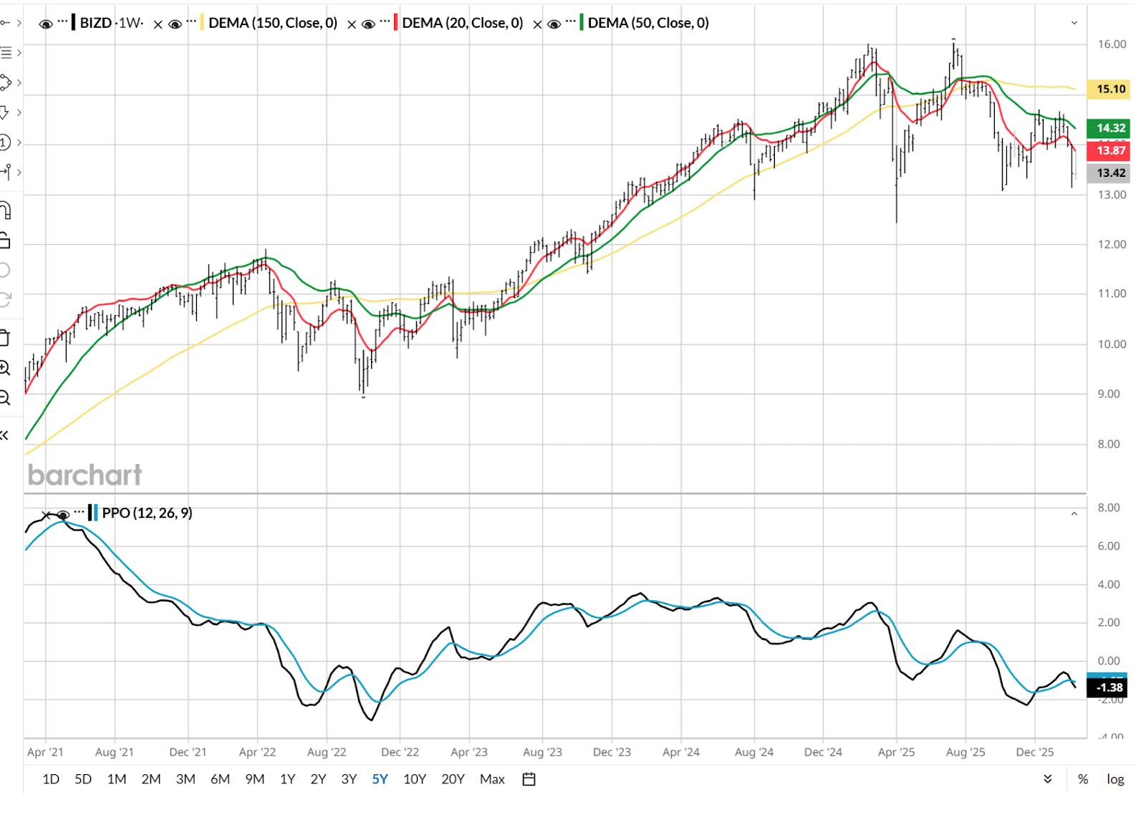The image size is (1146, 820).
Task: Click the zoom out magnifier
Action: pyautogui.click(x=4, y=398)
